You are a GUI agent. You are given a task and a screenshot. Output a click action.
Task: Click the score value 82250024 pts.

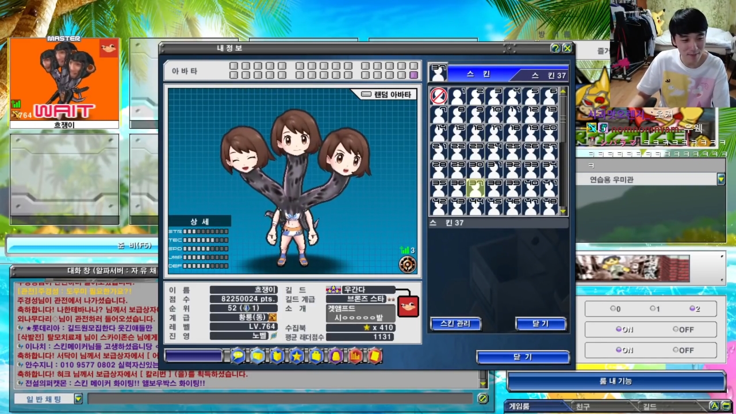coord(244,299)
